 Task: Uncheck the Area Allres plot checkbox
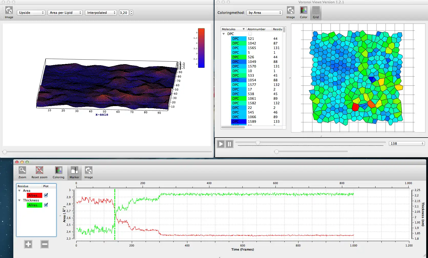[x=46, y=195]
